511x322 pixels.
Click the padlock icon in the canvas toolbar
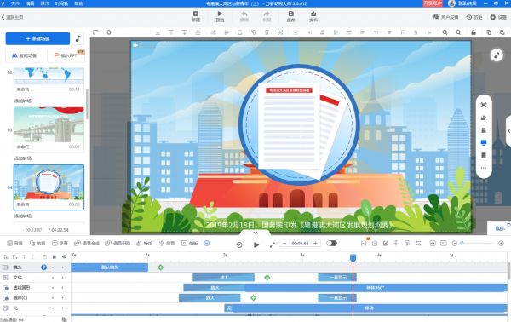(474, 32)
